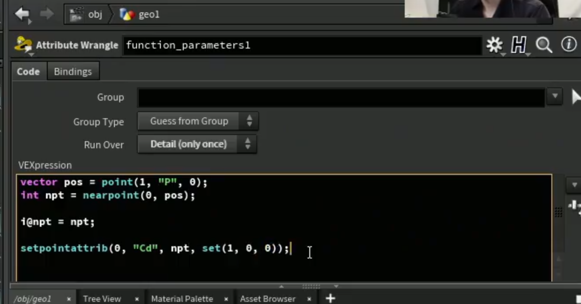Screen dimensions: 581x304
Task: Open the H Houdini presets menu
Action: (519, 45)
